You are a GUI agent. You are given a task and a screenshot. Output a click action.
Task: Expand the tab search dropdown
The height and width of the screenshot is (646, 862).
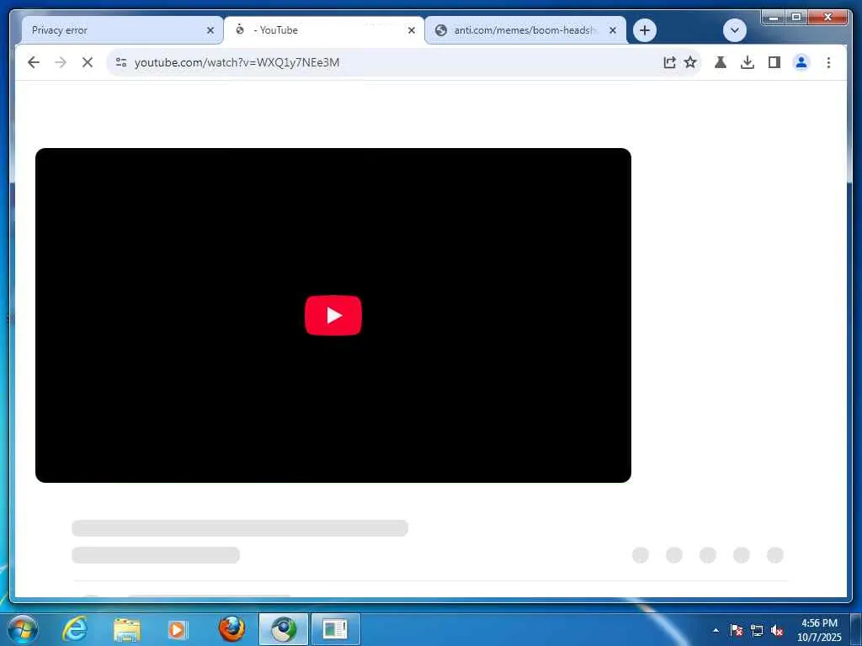click(x=734, y=30)
